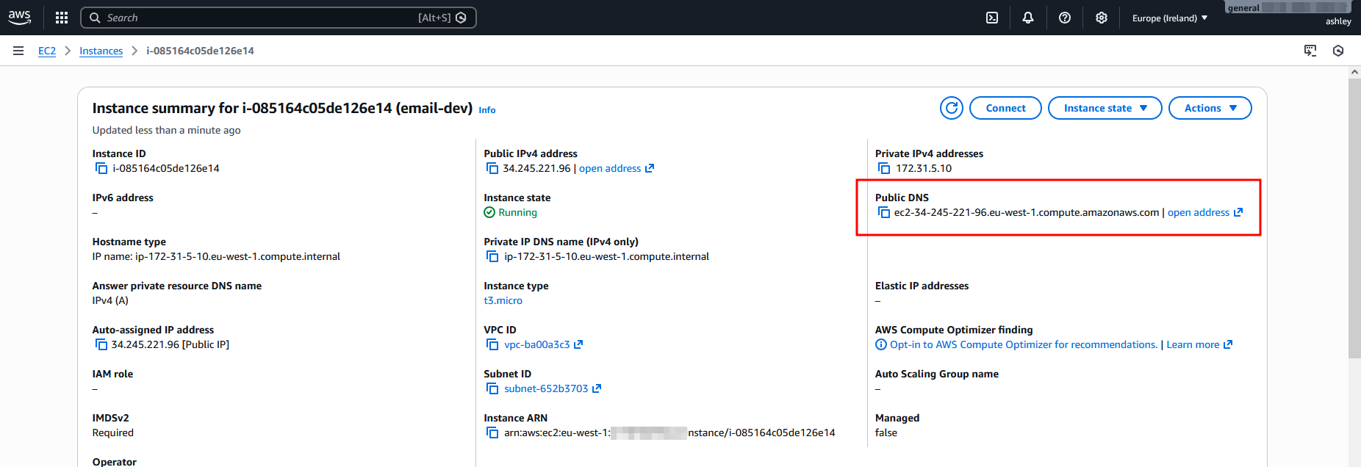Click info icon for Compute Optimizer opt-in
The image size is (1361, 467).
(x=881, y=344)
